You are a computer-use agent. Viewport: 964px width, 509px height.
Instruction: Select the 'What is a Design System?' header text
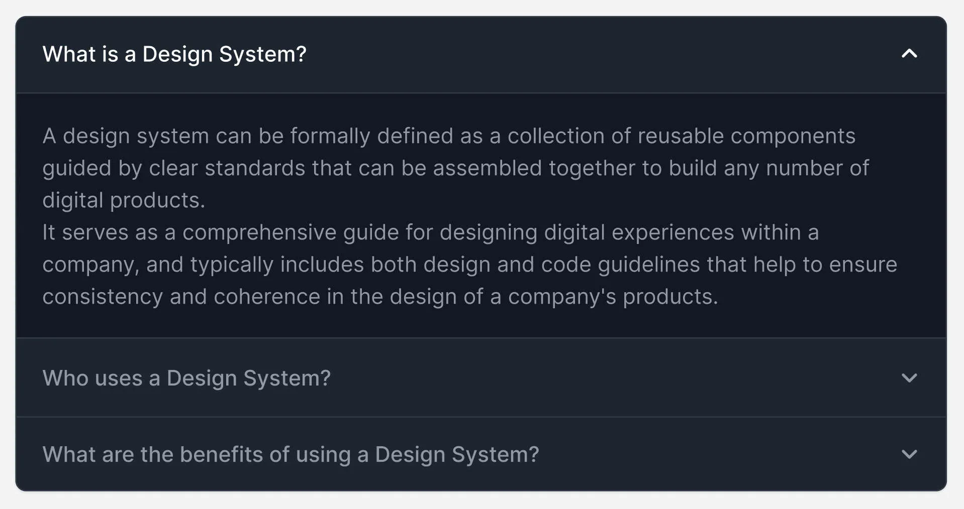click(174, 54)
